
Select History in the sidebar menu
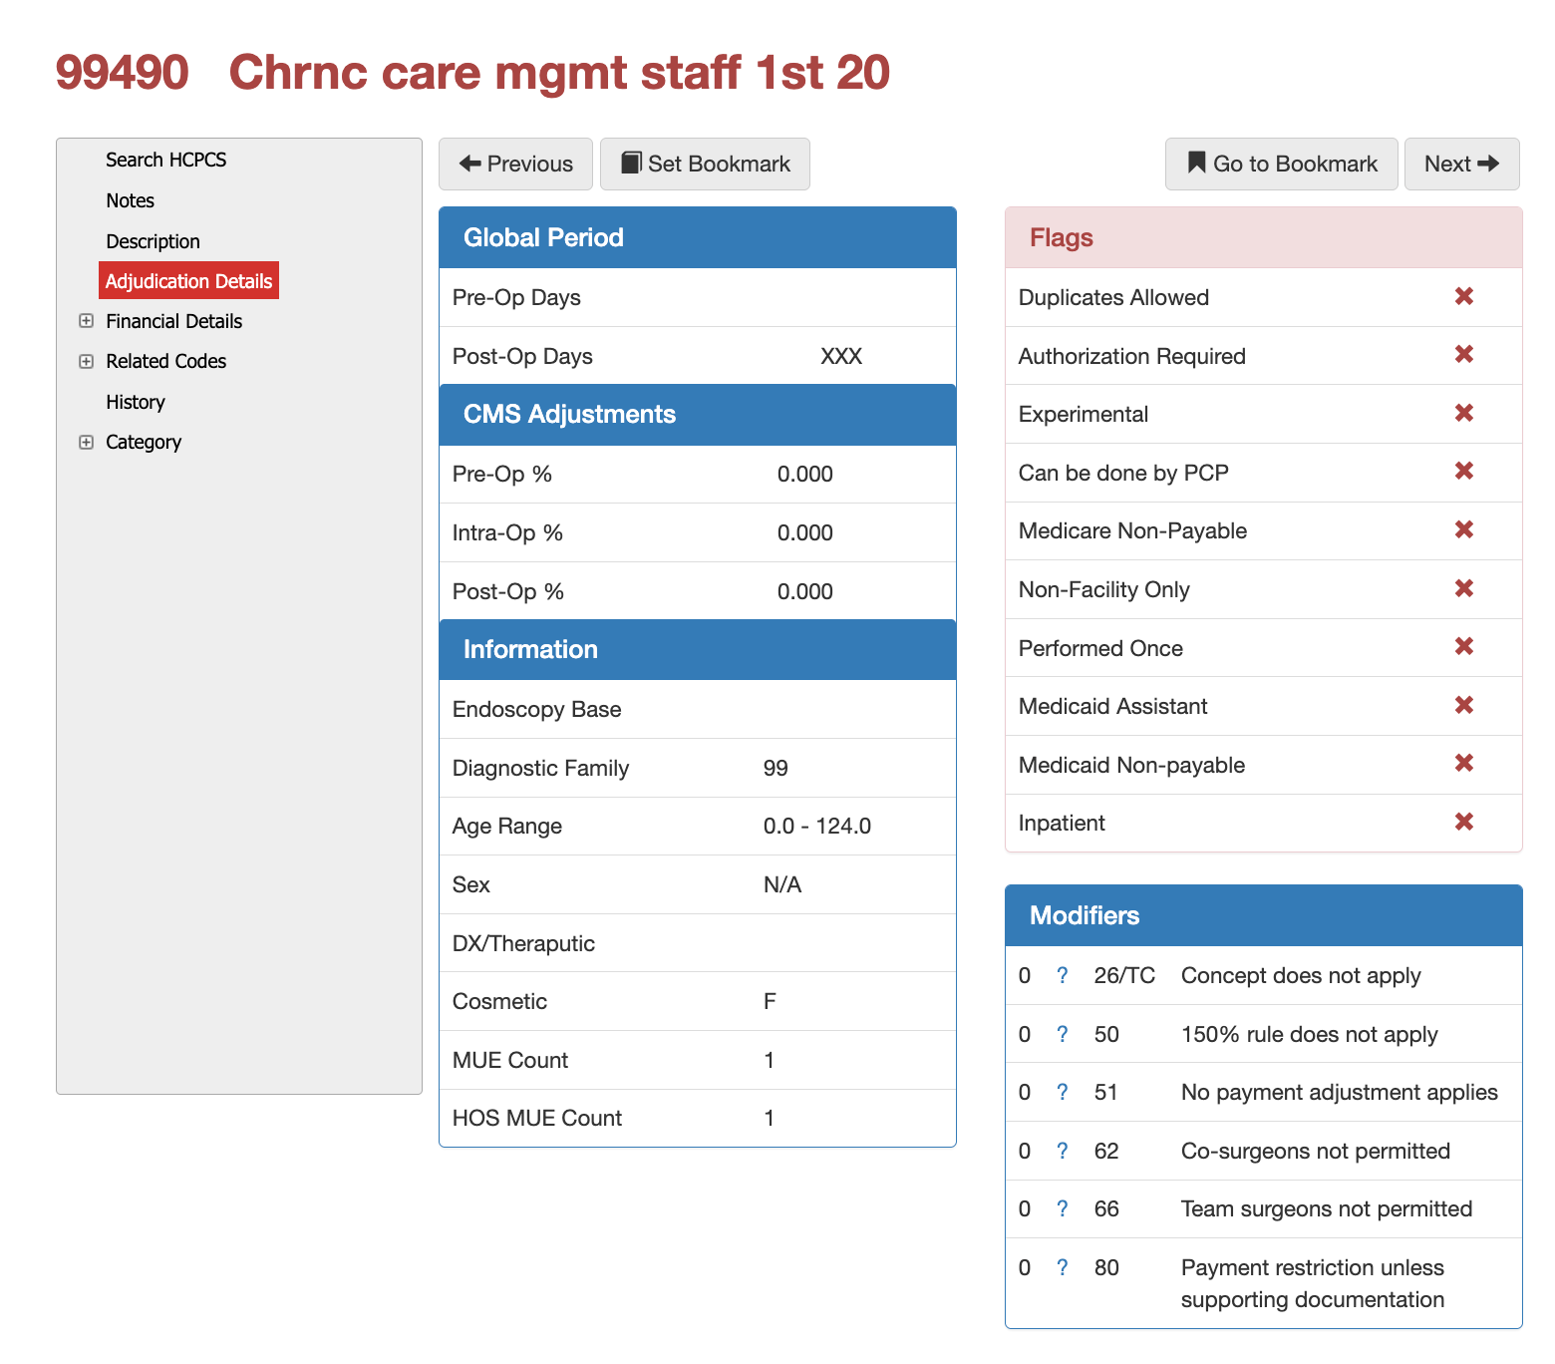(x=136, y=402)
